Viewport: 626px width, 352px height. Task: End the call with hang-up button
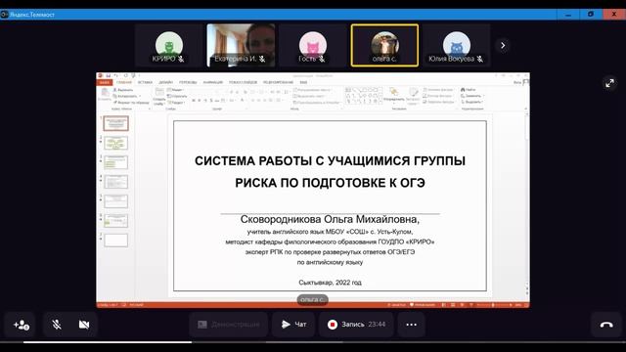point(606,325)
